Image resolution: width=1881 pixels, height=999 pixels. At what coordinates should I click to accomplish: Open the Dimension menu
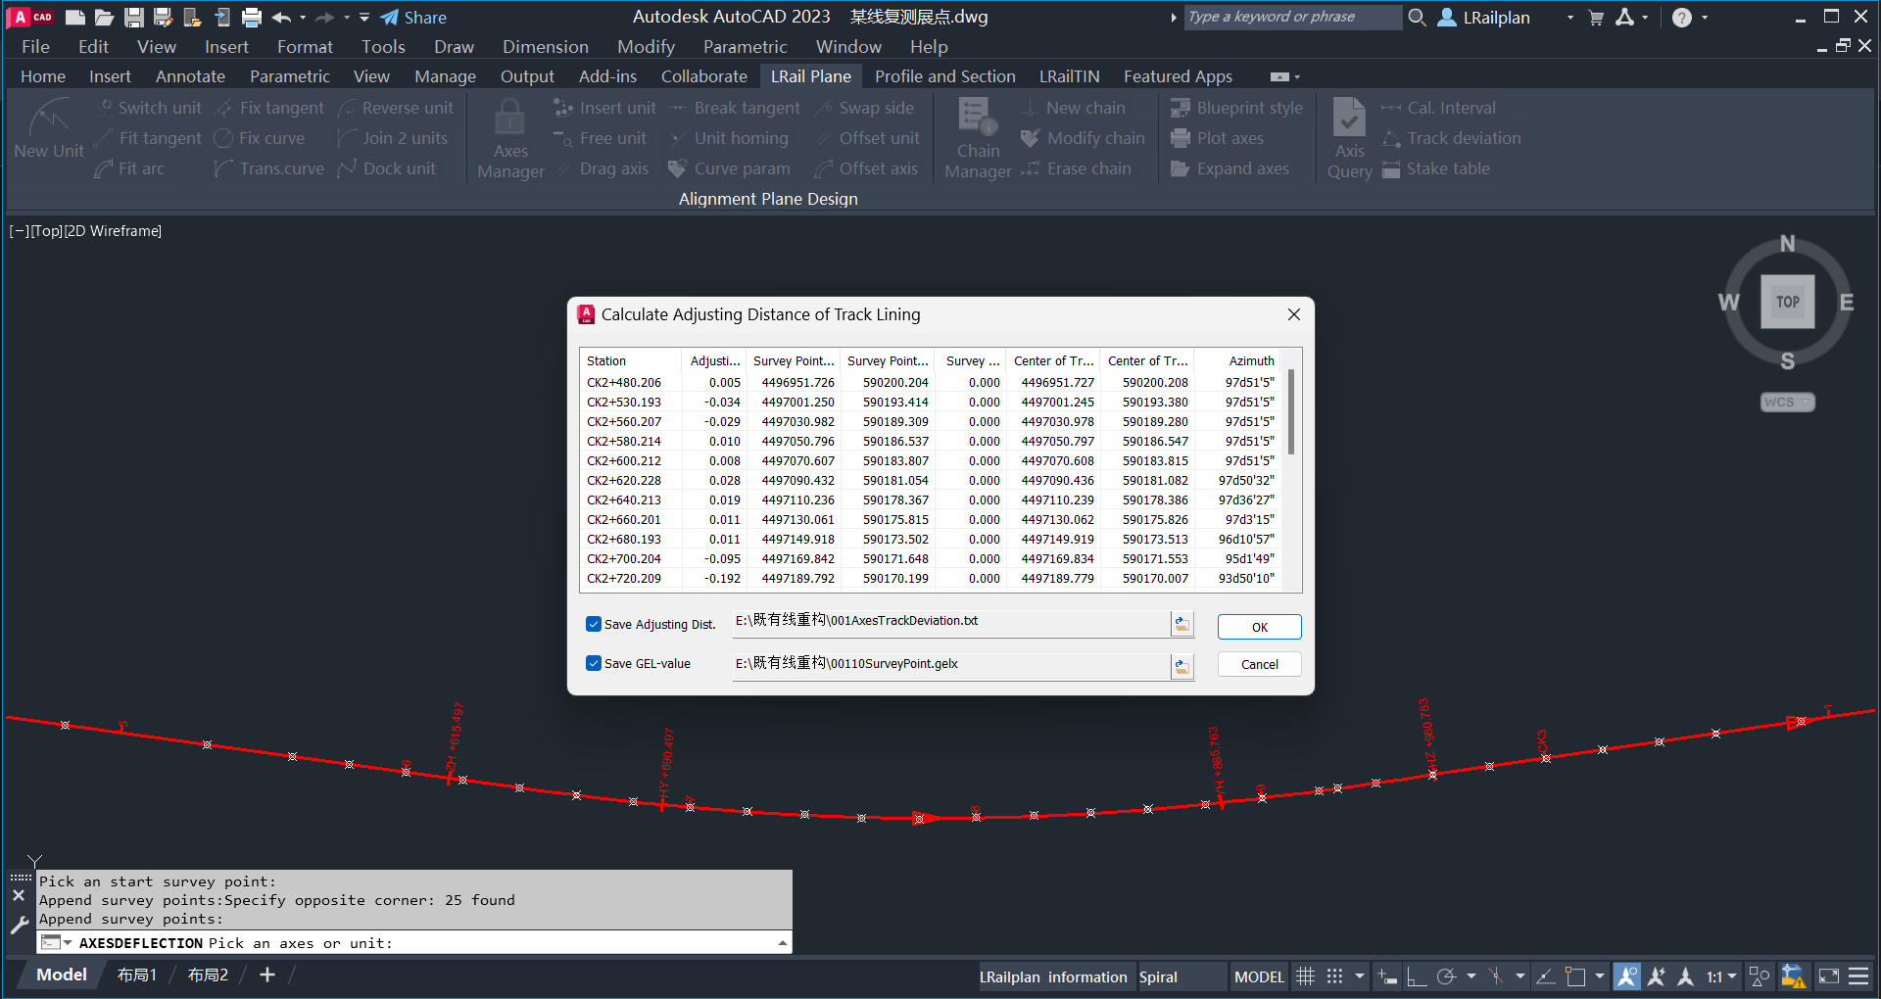(x=546, y=47)
